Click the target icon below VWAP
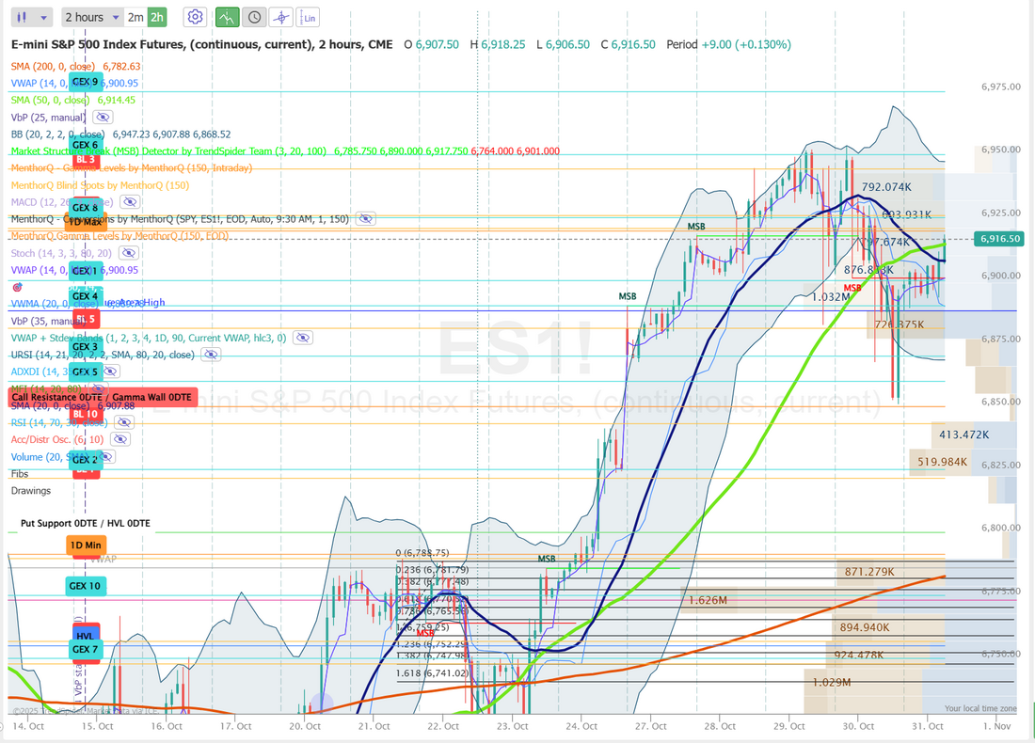Screen dimensions: 1035x743 (17, 286)
